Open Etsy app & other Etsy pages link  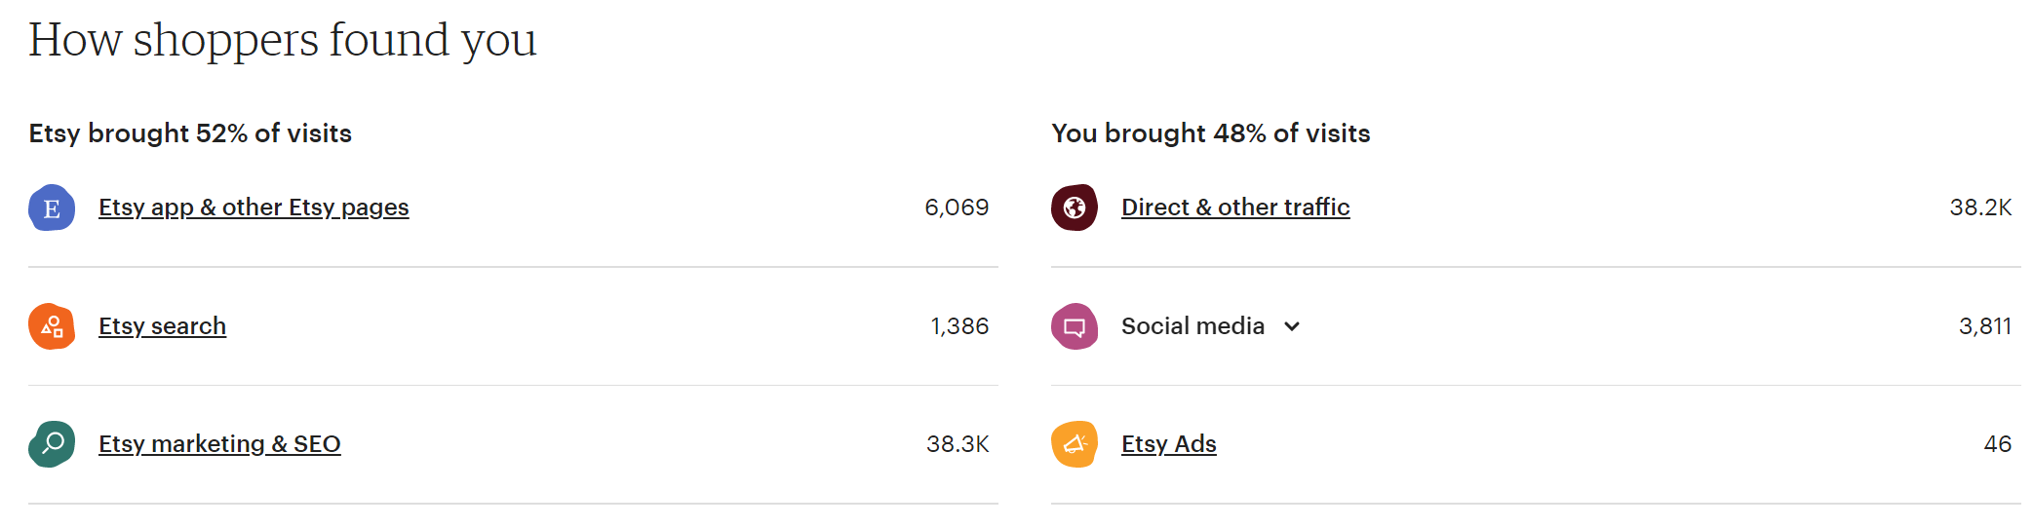click(254, 207)
